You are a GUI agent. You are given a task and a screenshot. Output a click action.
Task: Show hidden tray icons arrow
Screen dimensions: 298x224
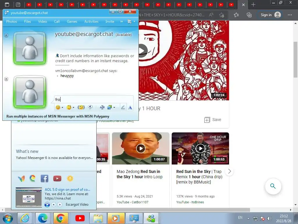(248, 218)
